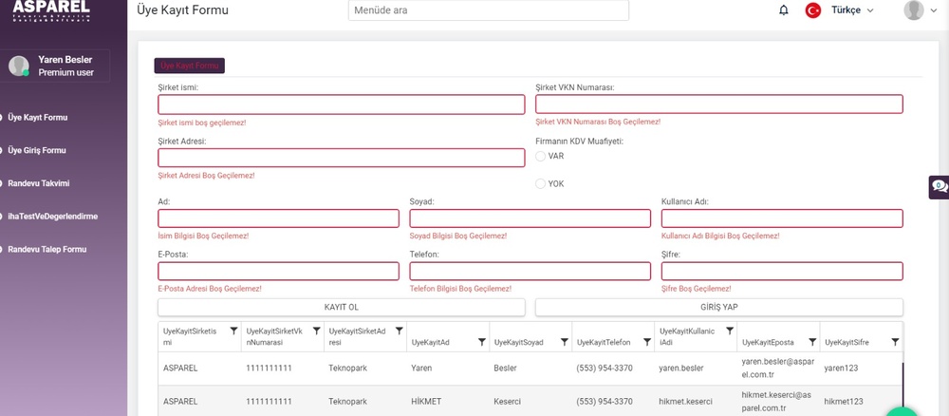The image size is (949, 416).
Task: Focus the Menüde ara search box
Action: click(x=489, y=10)
